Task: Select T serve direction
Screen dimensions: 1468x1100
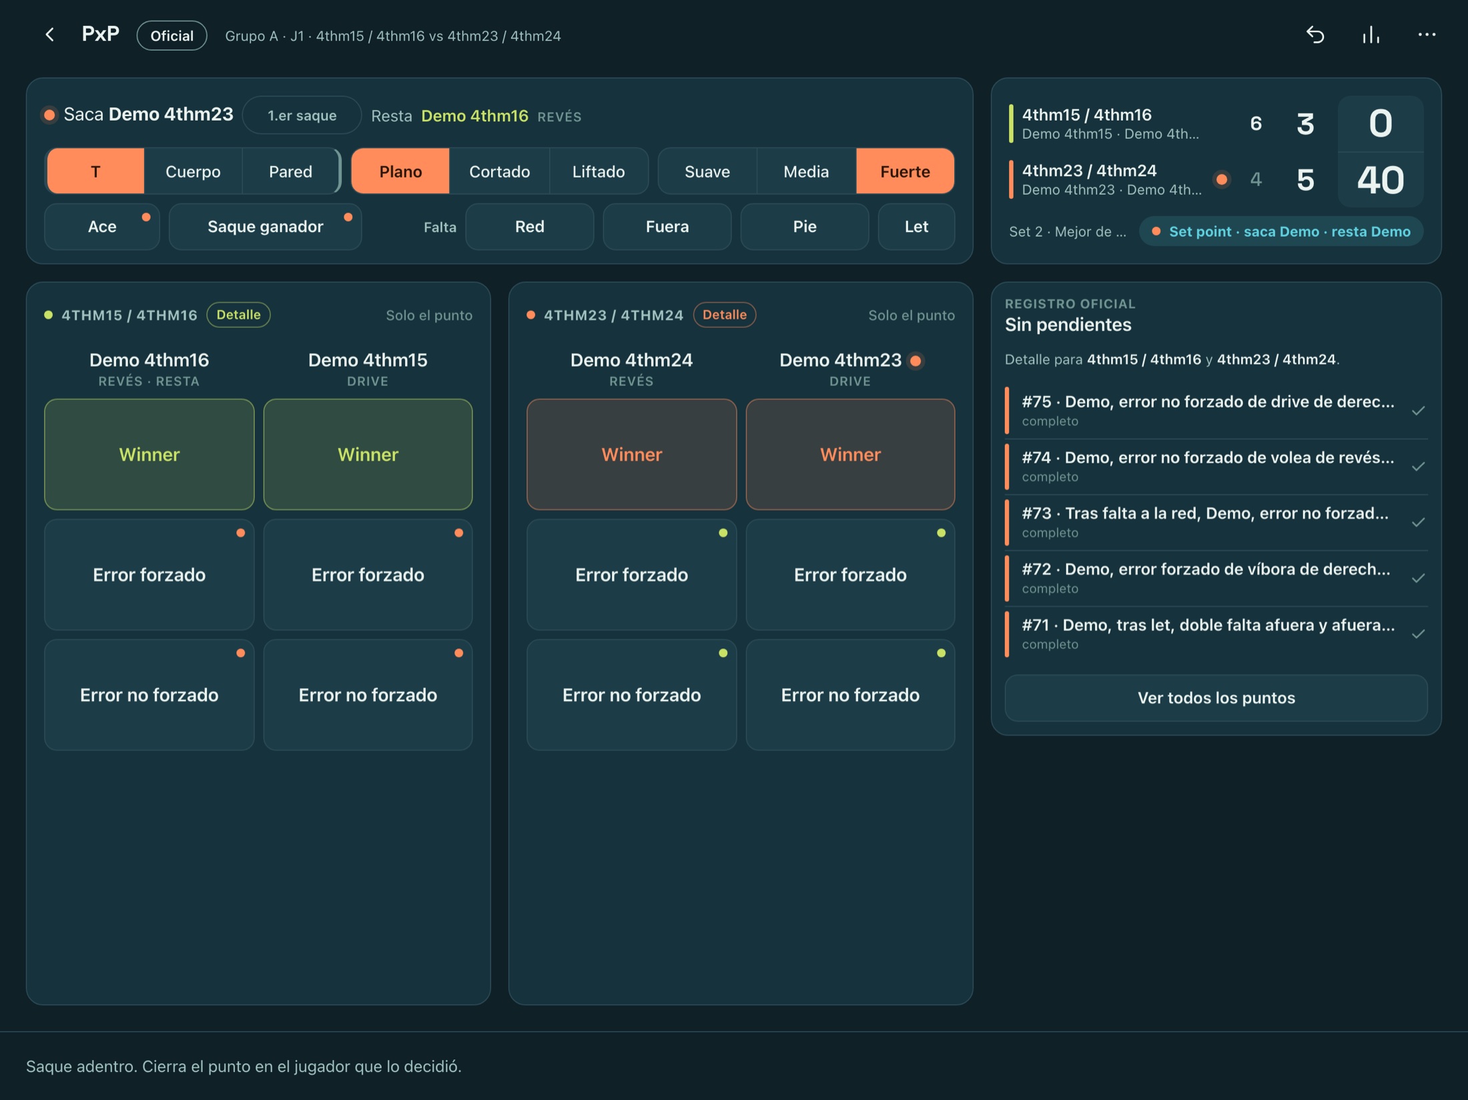Action: 95,171
